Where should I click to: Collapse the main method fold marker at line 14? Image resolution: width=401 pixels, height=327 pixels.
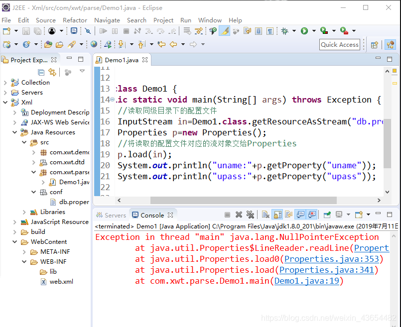click(x=112, y=100)
